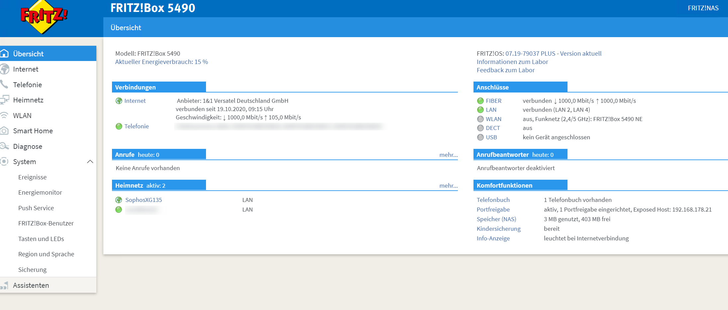The width and height of the screenshot is (728, 310).
Task: Show more devices via Heimnetz mehr...
Action: 449,186
